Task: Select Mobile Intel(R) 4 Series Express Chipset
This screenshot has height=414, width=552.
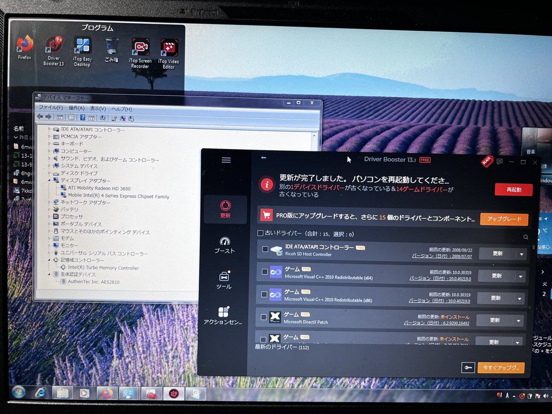Action: (x=115, y=196)
